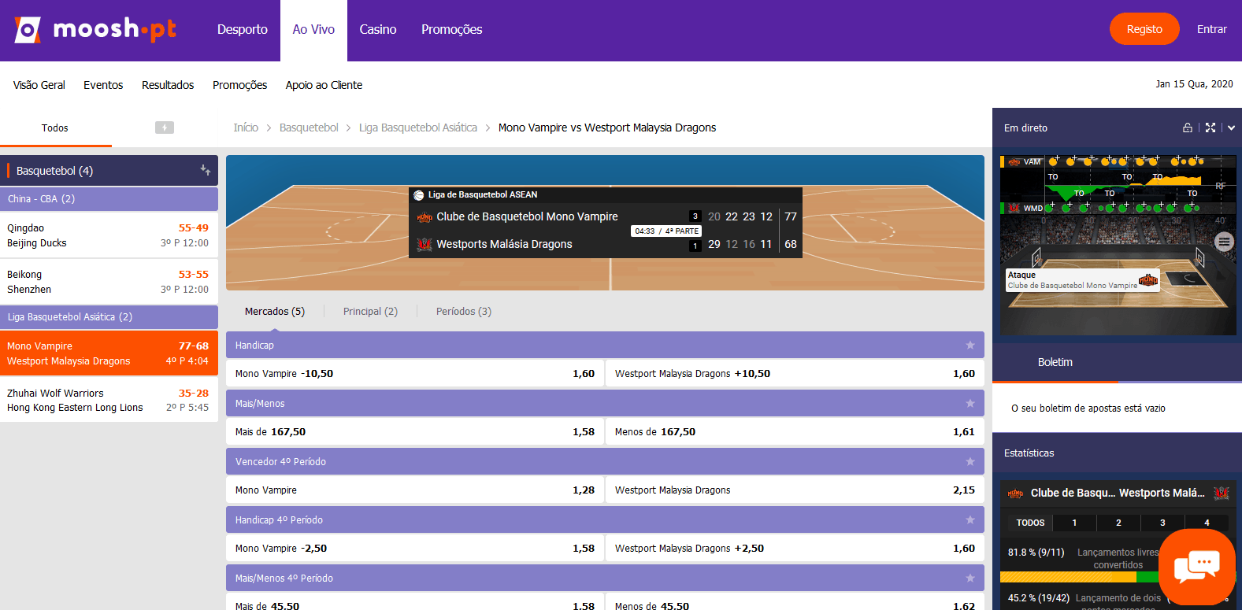Open Resultados submenu item

pos(168,85)
